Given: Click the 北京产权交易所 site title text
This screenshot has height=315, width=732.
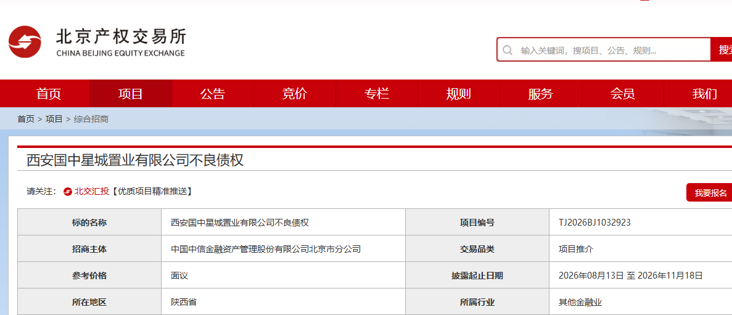Looking at the screenshot, I should 121,36.
